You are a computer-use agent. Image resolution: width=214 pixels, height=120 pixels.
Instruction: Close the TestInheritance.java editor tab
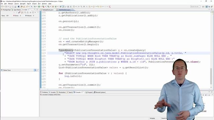point(72,10)
